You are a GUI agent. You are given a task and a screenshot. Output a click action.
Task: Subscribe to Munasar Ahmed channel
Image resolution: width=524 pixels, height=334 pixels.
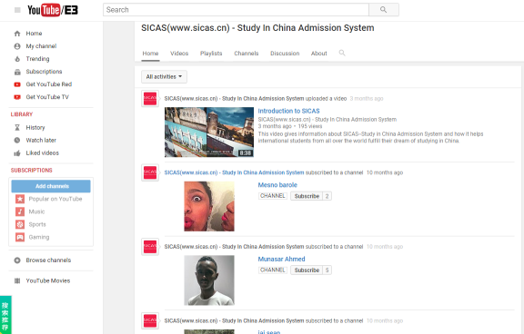tap(307, 270)
